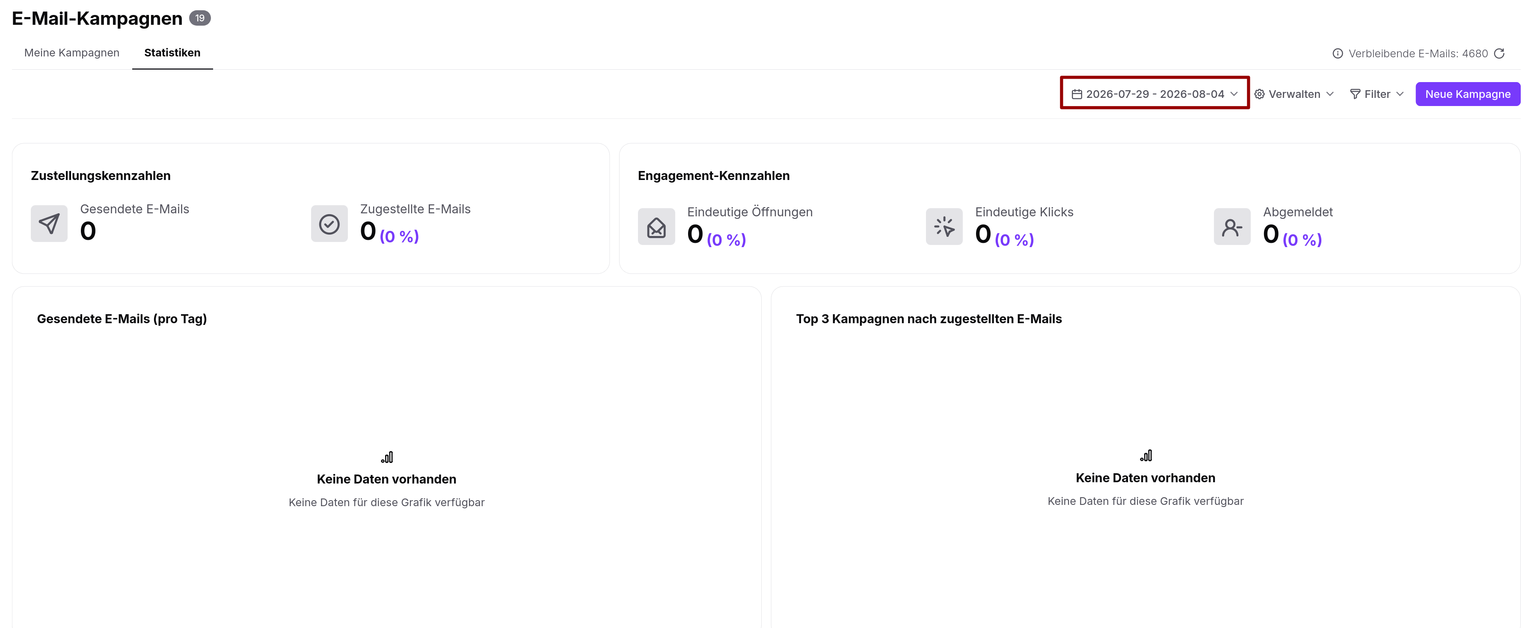
Task: Click bar chart icon in Top 3 Kampagnen
Action: [x=1145, y=456]
